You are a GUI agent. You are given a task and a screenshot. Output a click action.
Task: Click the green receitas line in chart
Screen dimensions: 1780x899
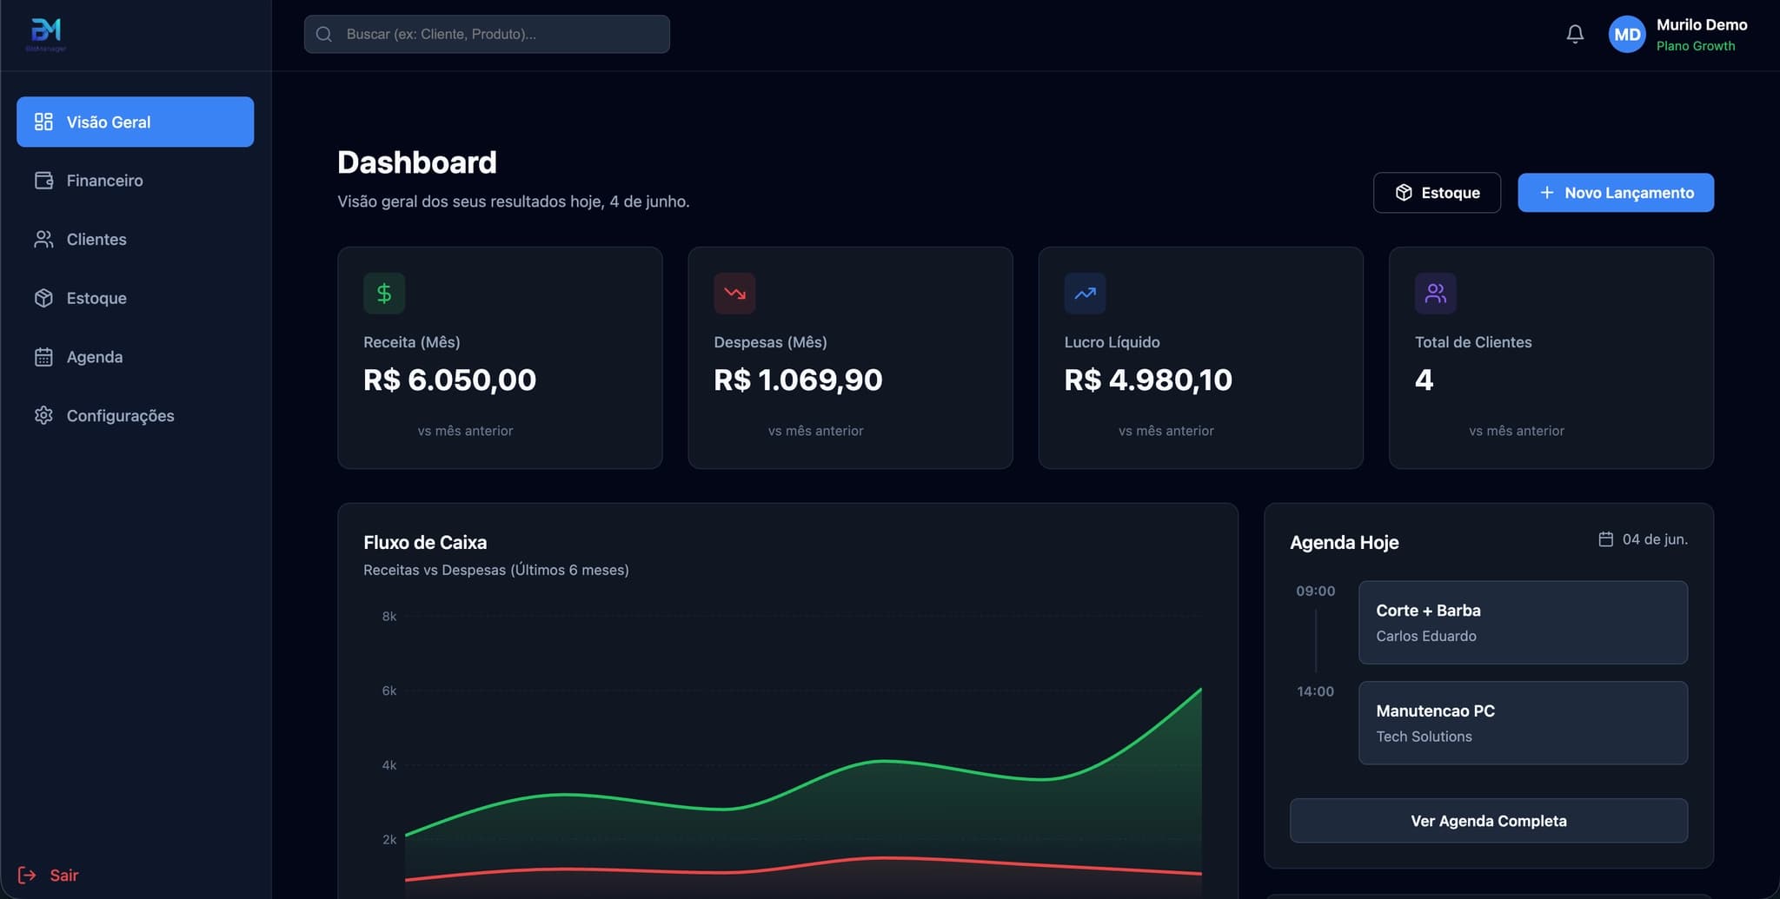(882, 761)
